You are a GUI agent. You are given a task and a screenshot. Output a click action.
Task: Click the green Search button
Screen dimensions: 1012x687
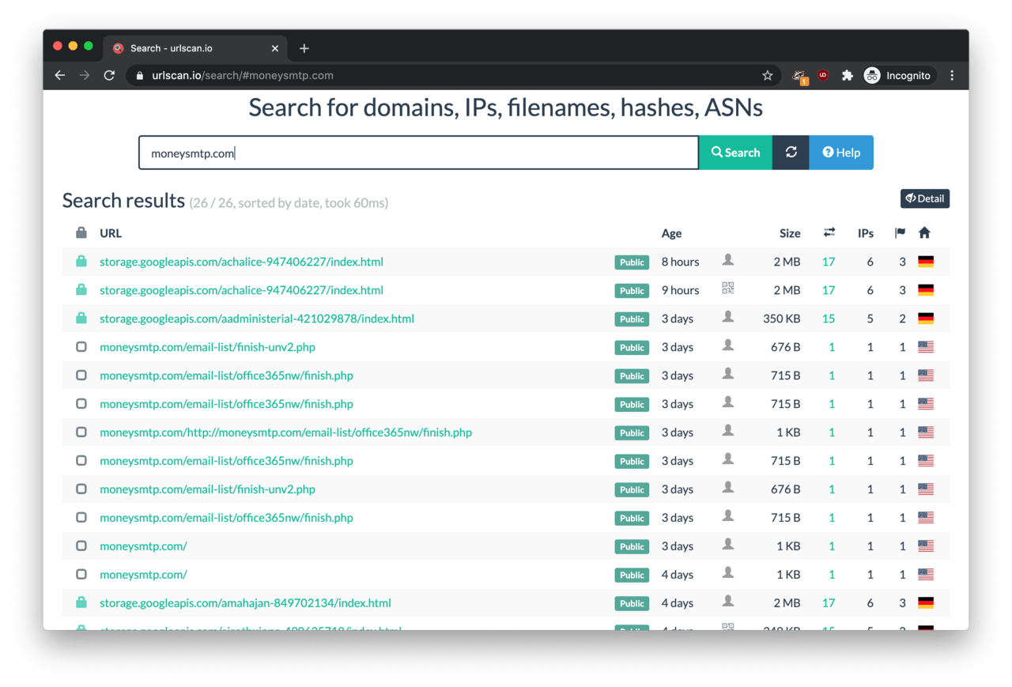pos(735,153)
